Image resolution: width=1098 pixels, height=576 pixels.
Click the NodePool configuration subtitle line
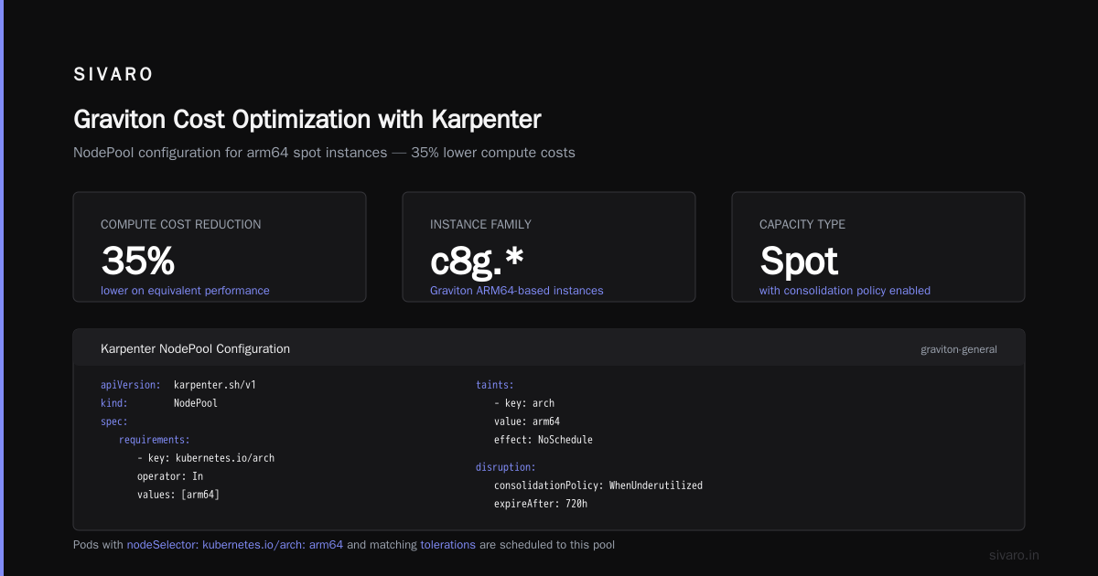click(x=324, y=153)
